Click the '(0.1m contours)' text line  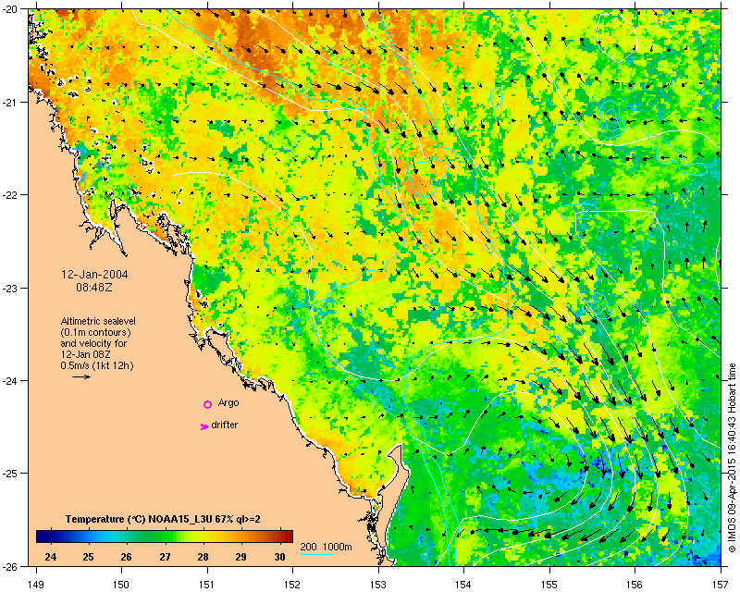96,332
